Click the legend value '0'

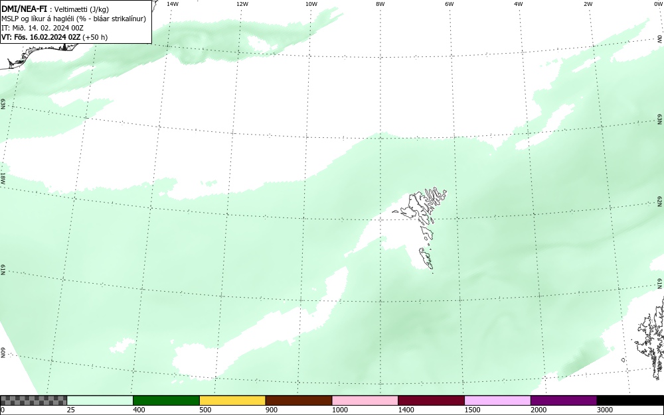pyautogui.click(x=3, y=410)
